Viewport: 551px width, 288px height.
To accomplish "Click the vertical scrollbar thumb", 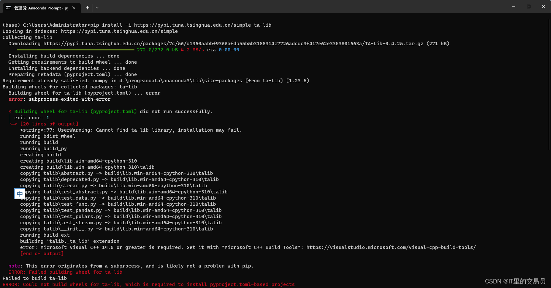I will (549, 85).
